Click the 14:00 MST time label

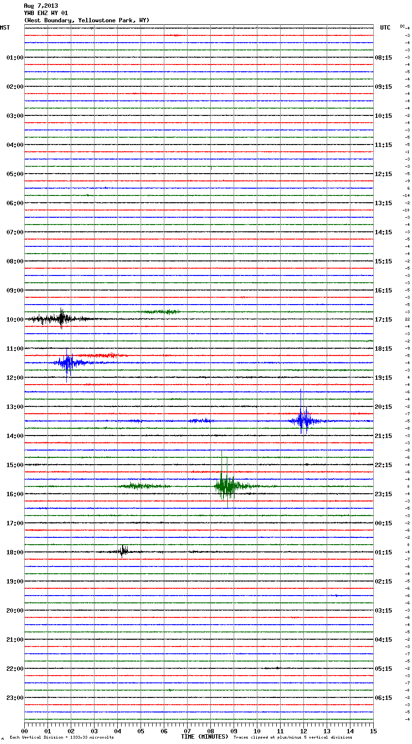click(15, 436)
